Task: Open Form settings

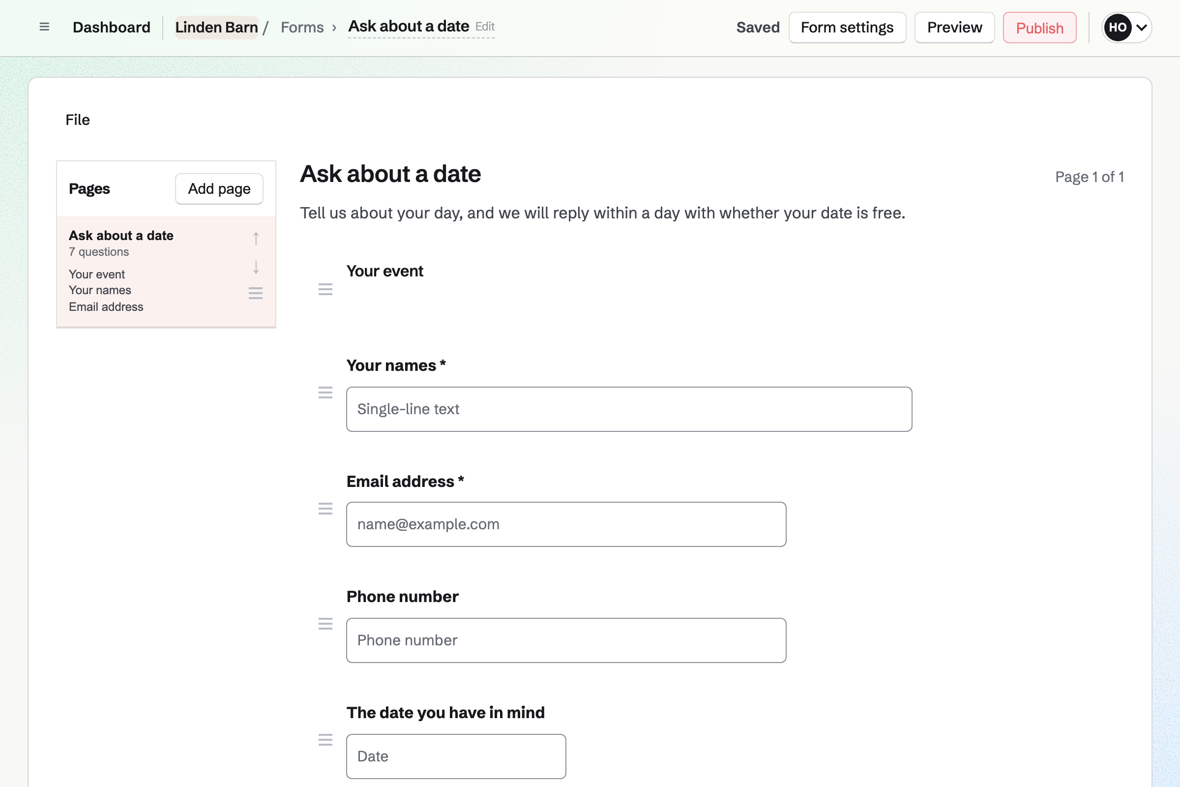Action: [x=847, y=28]
